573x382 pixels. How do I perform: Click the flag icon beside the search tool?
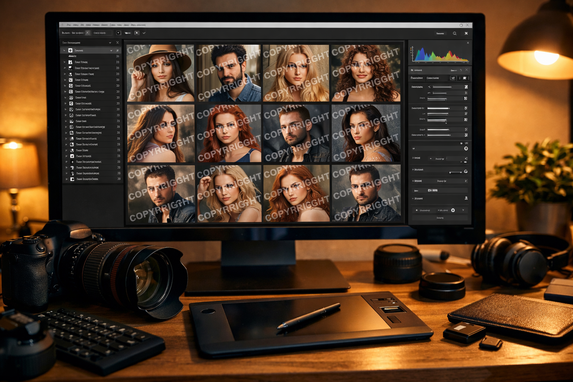point(466,33)
